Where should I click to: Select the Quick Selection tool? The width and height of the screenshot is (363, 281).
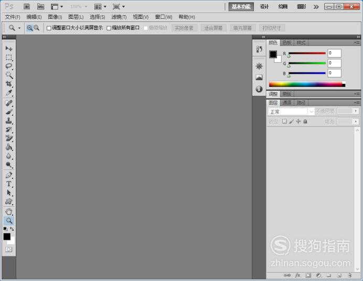[x=9, y=75]
